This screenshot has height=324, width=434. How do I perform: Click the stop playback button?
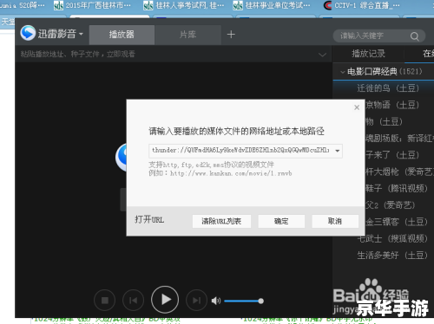(x=105, y=301)
